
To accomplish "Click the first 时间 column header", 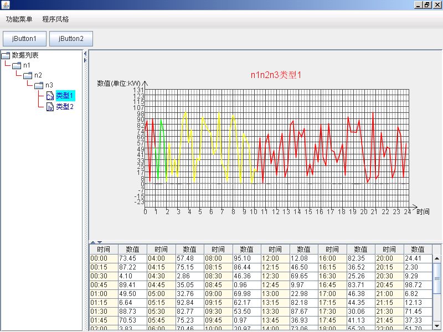I will coord(104,250).
